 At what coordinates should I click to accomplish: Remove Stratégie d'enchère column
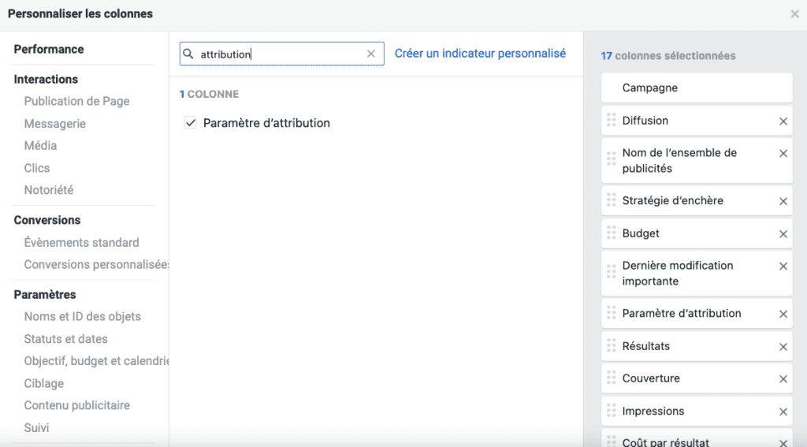coord(783,202)
